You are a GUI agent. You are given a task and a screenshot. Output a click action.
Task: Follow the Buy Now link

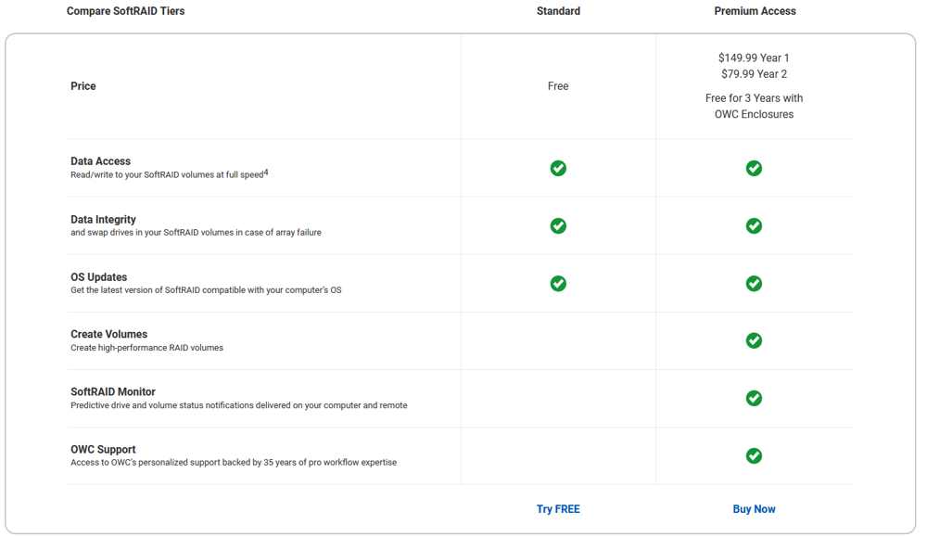click(x=754, y=509)
